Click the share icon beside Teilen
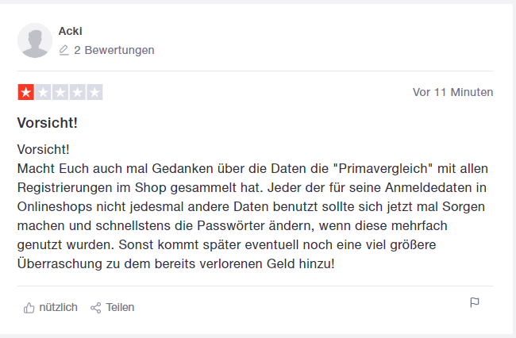Viewport: 516px width, 338px height. coord(96,308)
